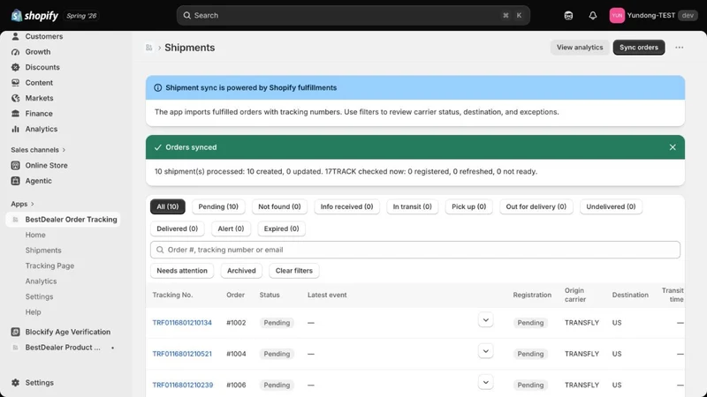Open BestDealer Order Tracking app
This screenshot has width=707, height=397.
[63, 219]
